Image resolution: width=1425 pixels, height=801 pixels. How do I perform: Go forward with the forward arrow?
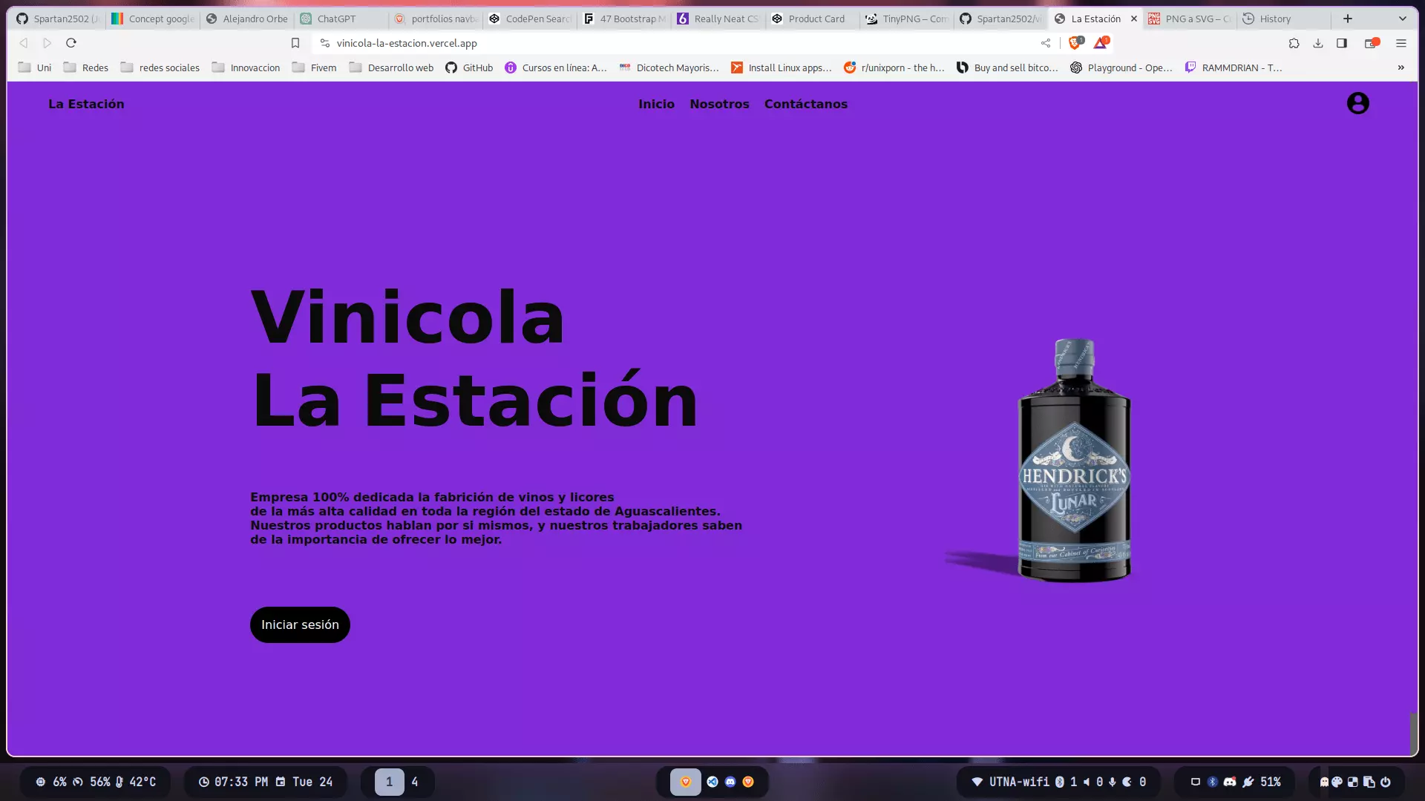[47, 43]
